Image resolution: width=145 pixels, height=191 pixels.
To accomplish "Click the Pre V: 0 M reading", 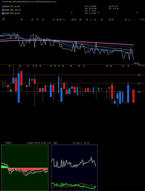I will [x=114, y=9].
